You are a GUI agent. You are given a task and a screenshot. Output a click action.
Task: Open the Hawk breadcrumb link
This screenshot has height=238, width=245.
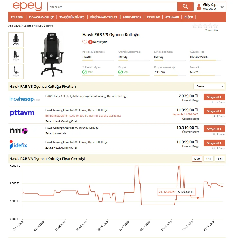coord(49,26)
